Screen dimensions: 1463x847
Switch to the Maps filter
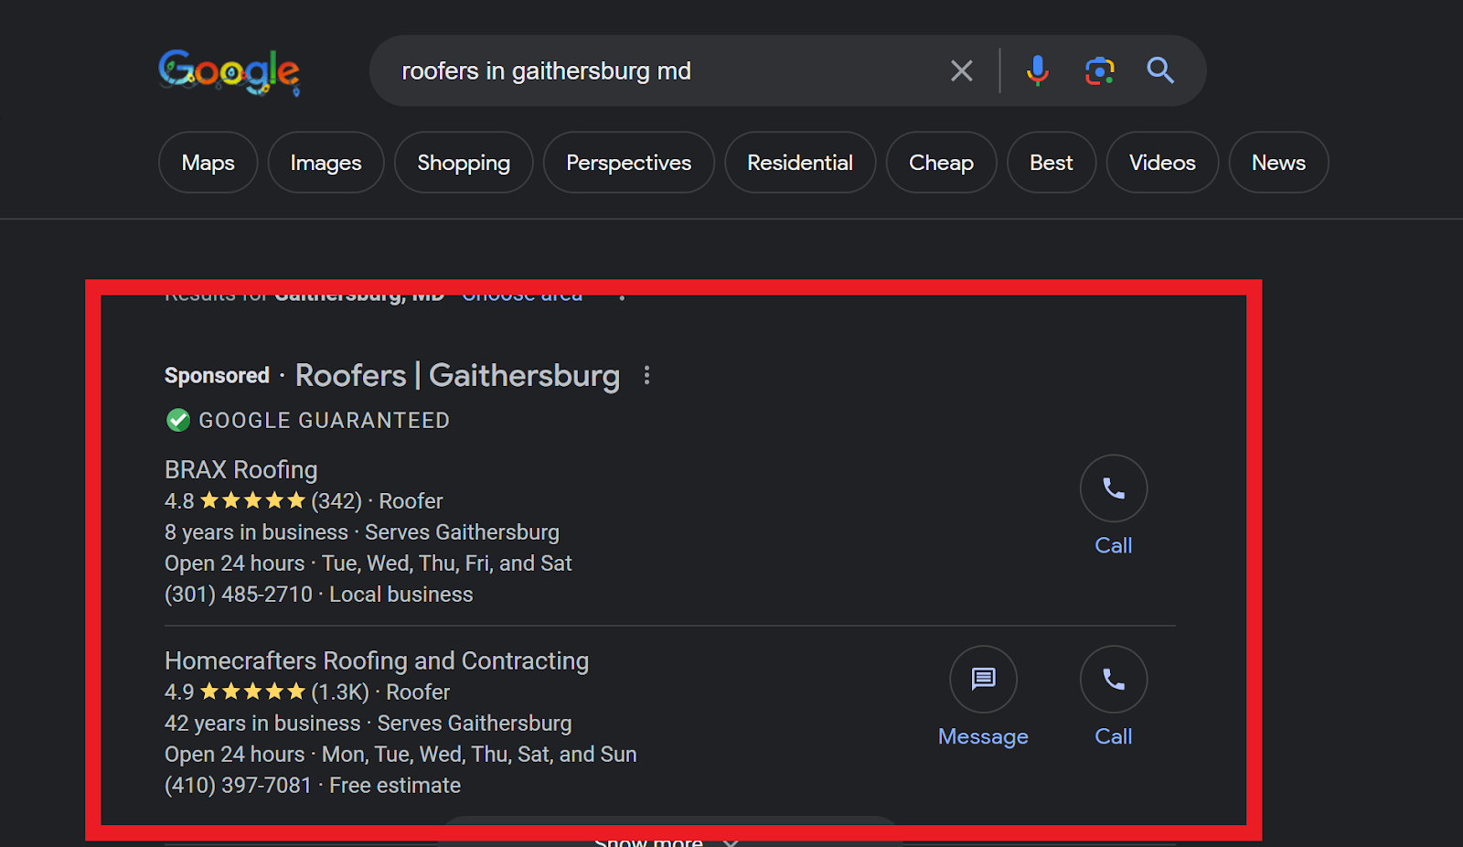pyautogui.click(x=208, y=163)
